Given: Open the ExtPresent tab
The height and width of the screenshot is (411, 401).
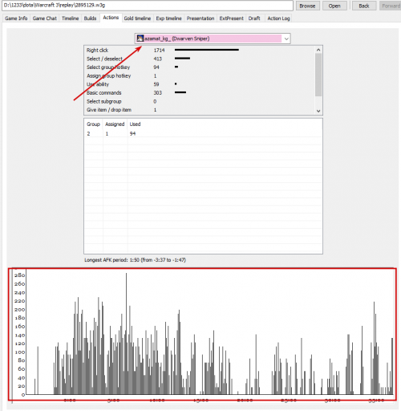Looking at the screenshot, I should pyautogui.click(x=232, y=18).
